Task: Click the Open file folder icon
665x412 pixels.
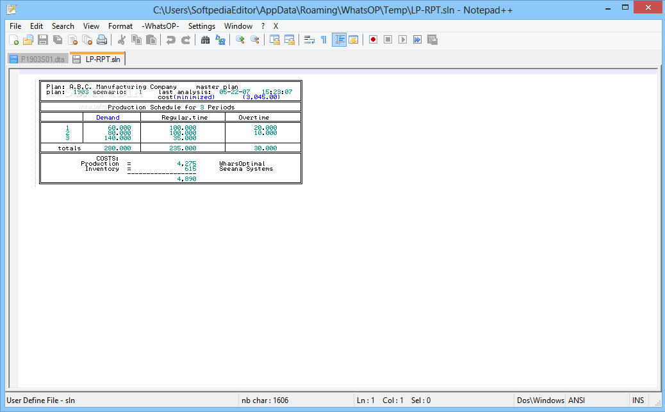Action: [28, 40]
